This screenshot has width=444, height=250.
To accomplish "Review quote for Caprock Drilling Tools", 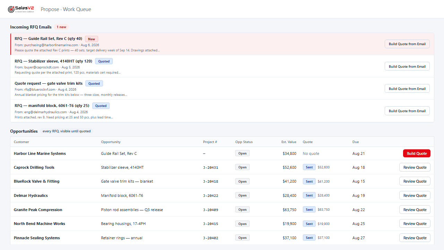I will click(x=415, y=167).
